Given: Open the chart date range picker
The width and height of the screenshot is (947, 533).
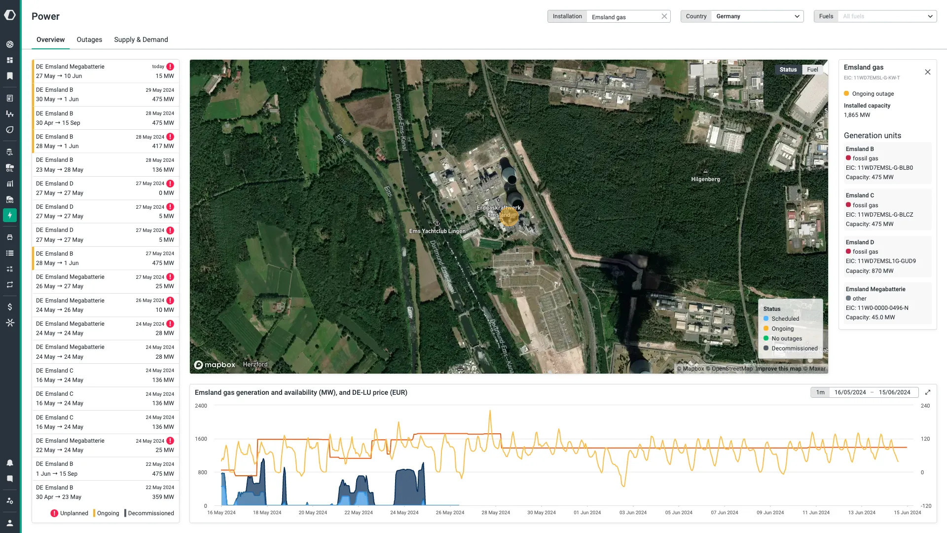Looking at the screenshot, I should click(x=872, y=392).
